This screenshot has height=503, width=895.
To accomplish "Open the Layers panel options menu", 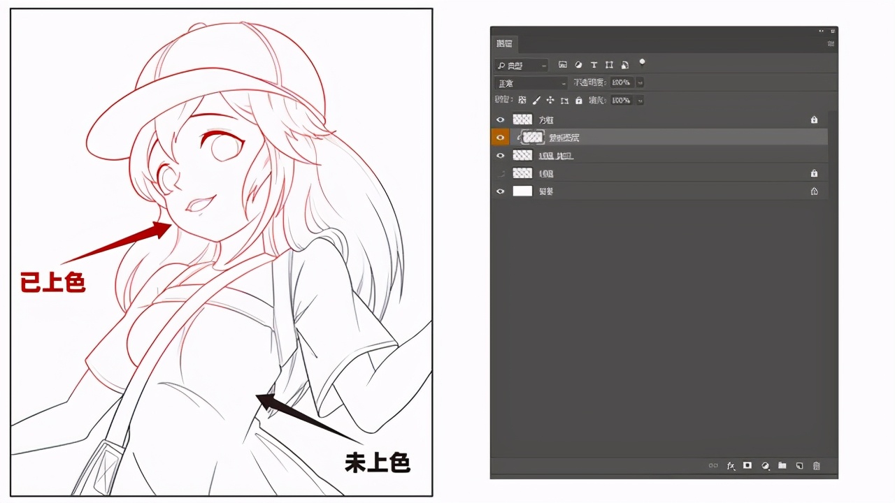I will pyautogui.click(x=831, y=43).
